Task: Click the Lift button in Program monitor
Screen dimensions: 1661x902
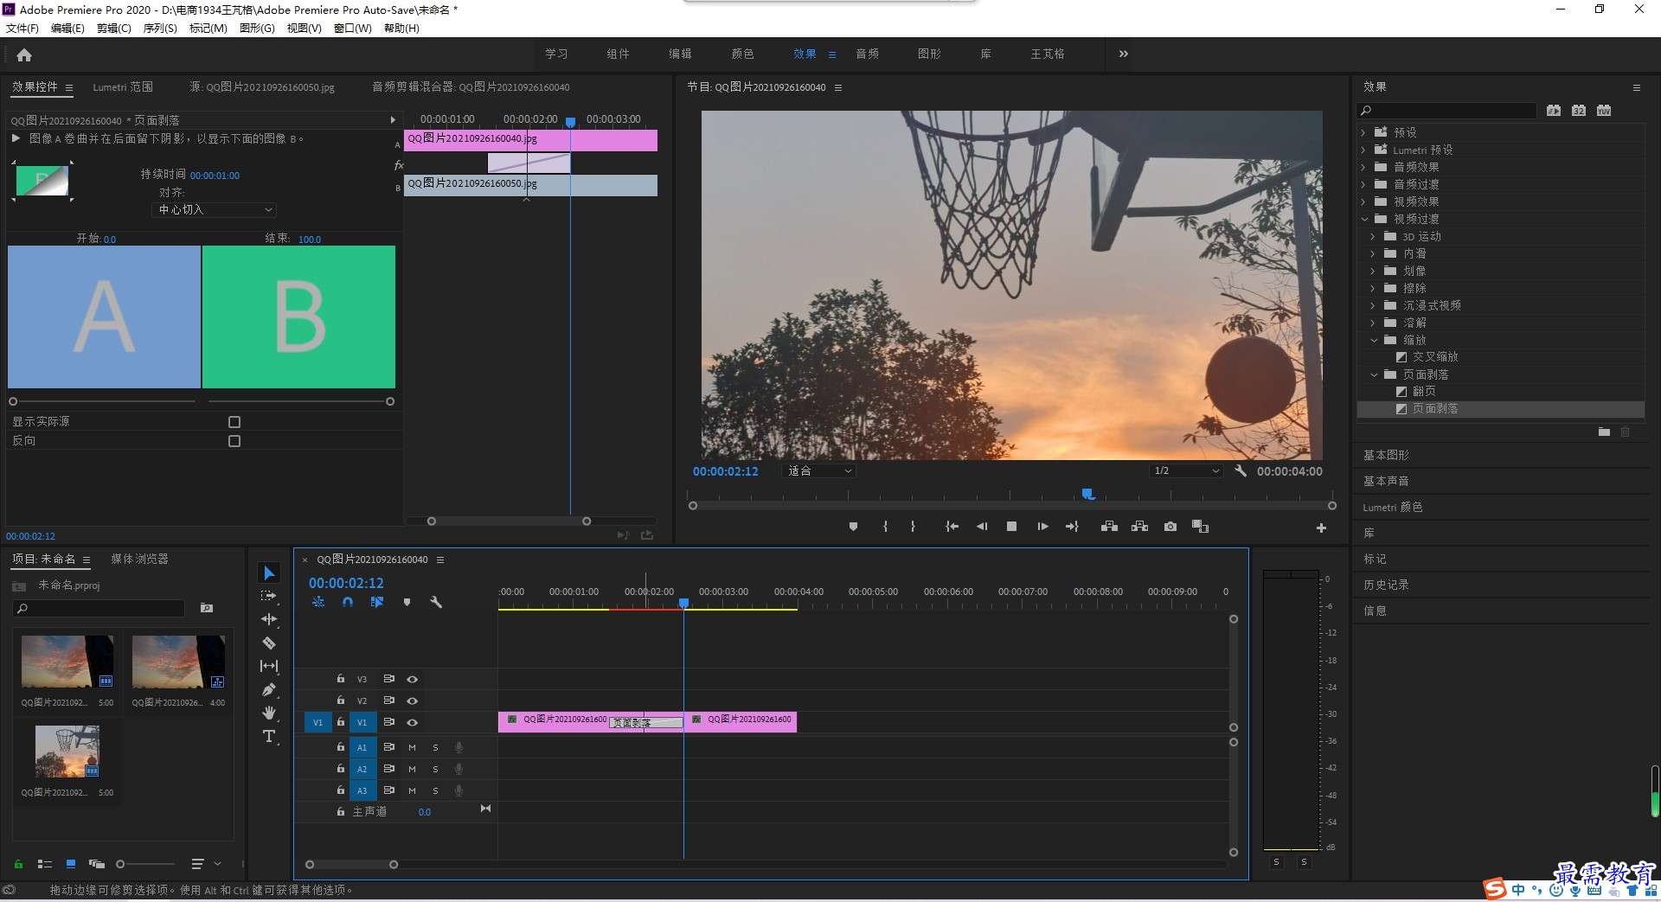Action: coord(1109,527)
